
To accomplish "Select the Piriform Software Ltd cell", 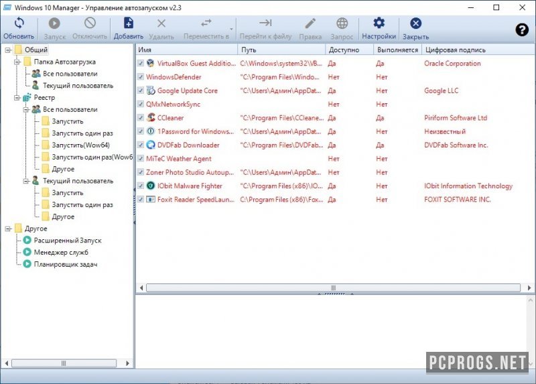I will pyautogui.click(x=456, y=118).
